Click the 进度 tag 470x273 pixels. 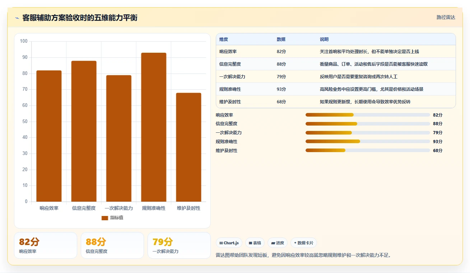click(x=278, y=243)
